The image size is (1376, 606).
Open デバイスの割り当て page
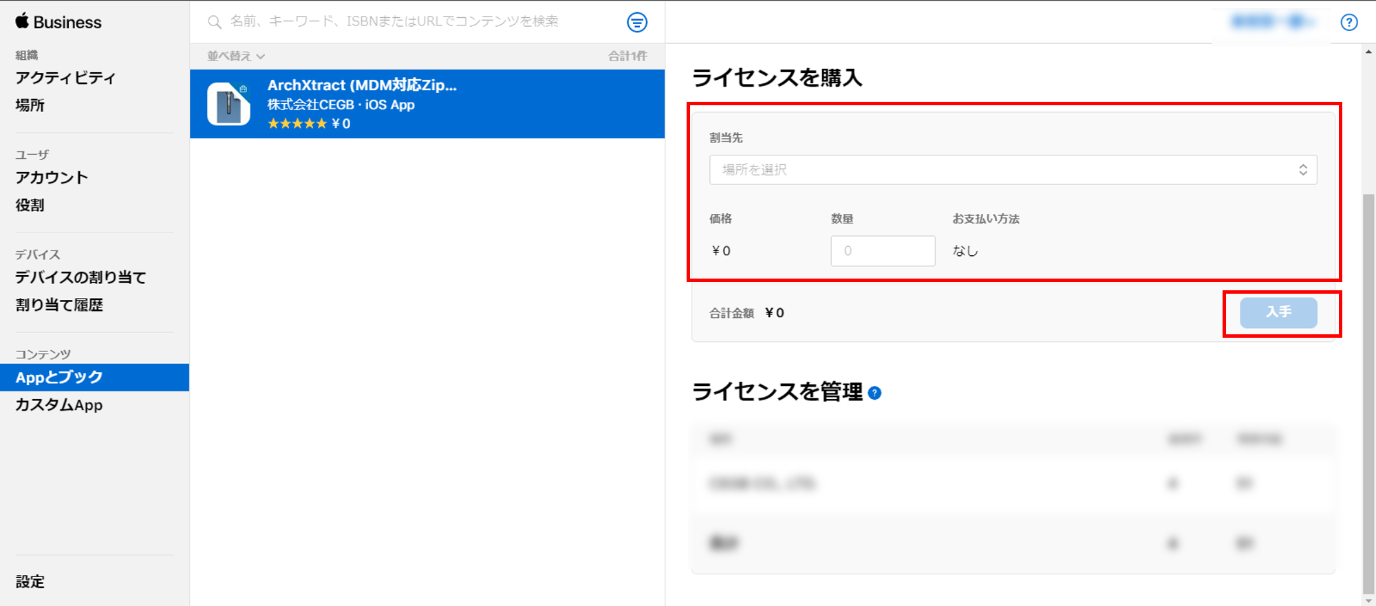pos(80,277)
